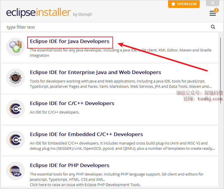Click the PHP issue report text line
The image size is (224, 189).
(x=85, y=185)
